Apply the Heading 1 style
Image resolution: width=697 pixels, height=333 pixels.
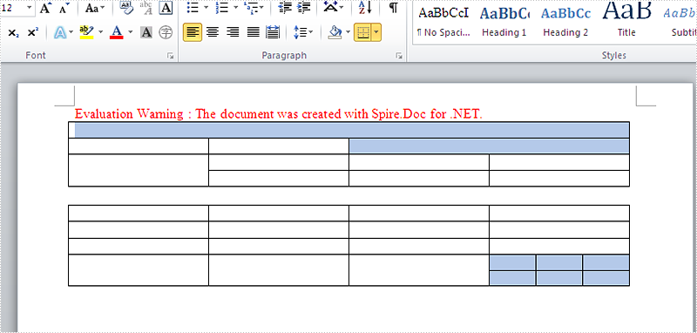click(504, 22)
